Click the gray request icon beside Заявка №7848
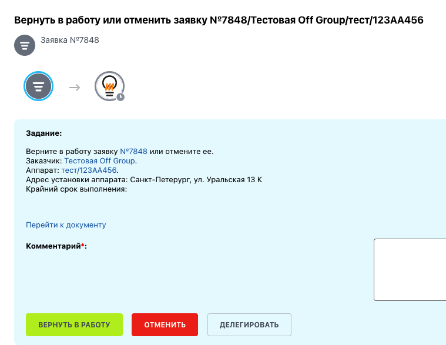 point(25,45)
